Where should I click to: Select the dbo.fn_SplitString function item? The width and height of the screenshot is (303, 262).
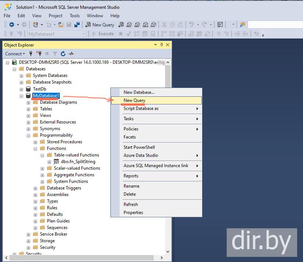pos(78,162)
